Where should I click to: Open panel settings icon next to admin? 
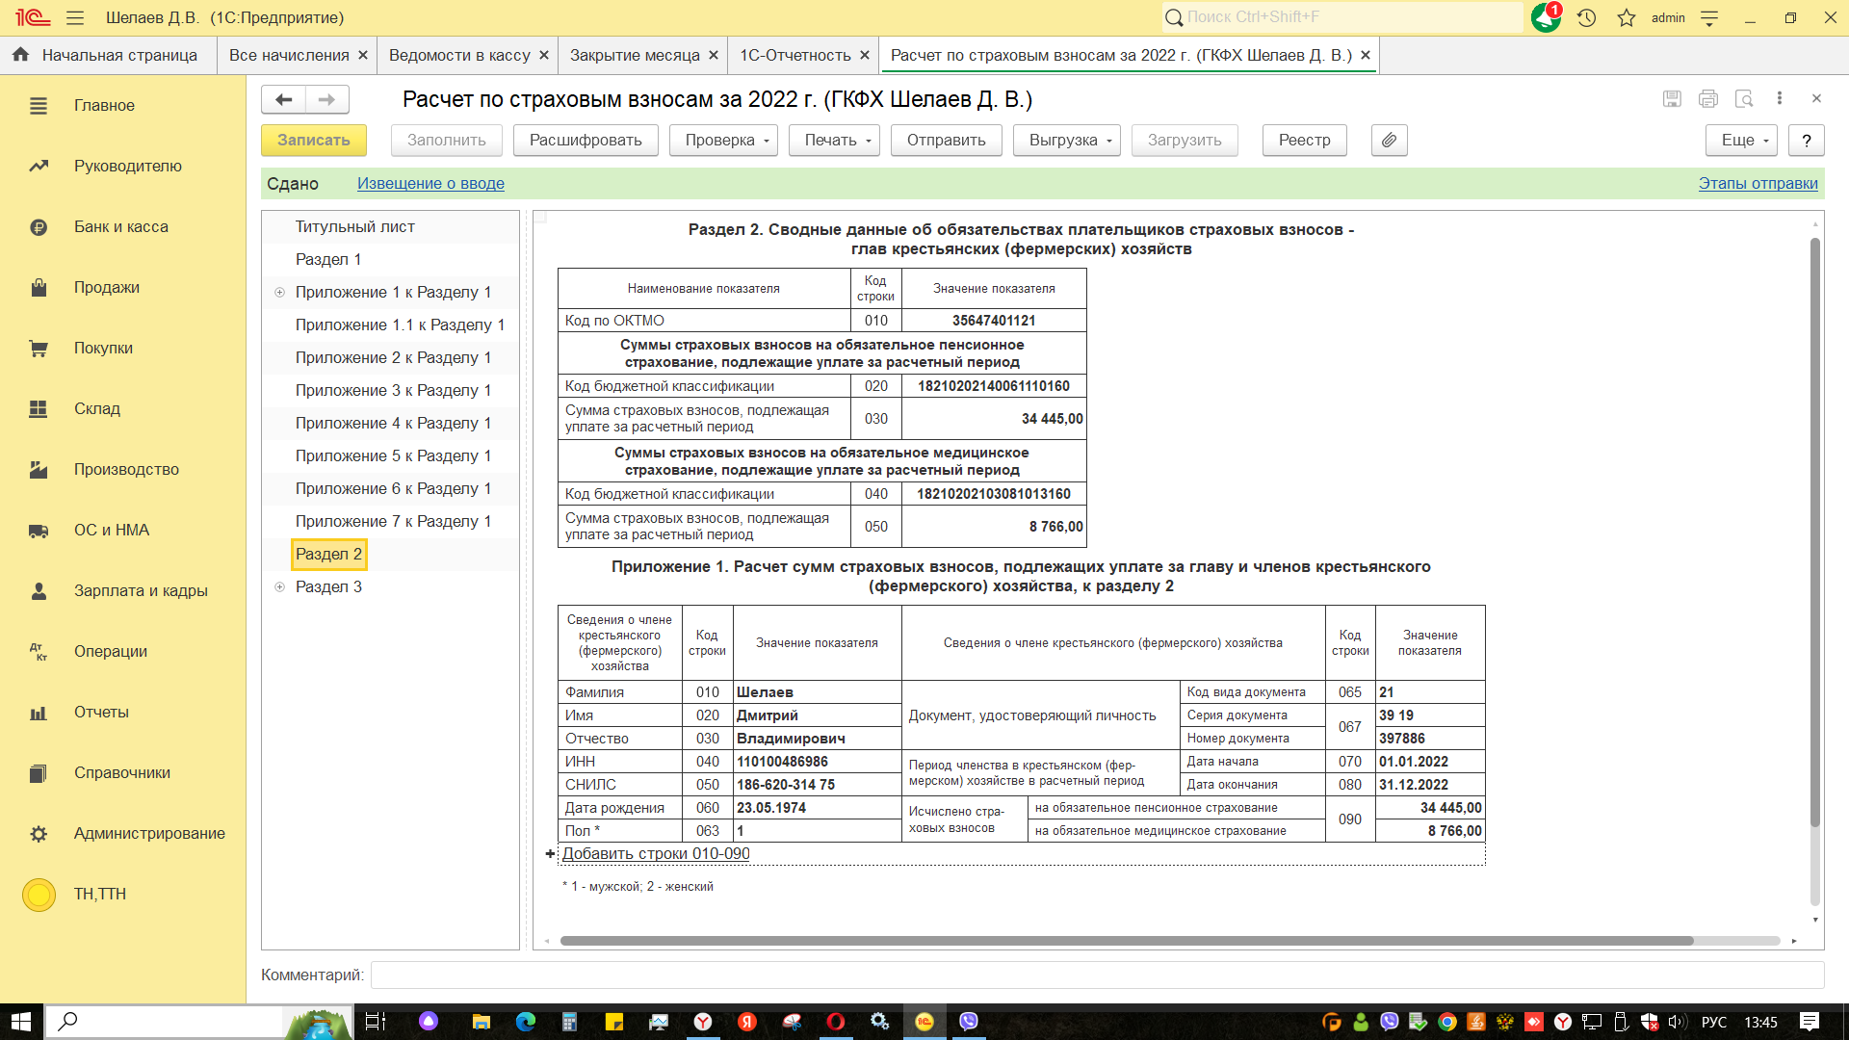[1709, 17]
